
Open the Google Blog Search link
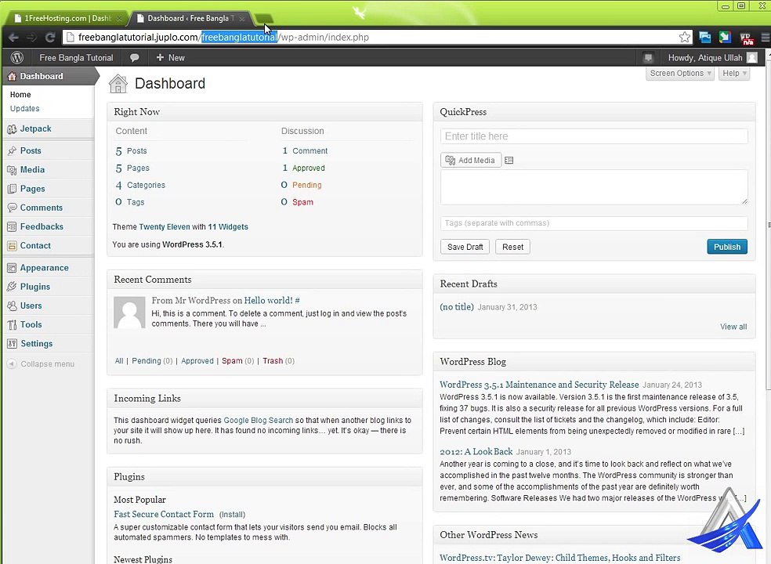point(258,421)
